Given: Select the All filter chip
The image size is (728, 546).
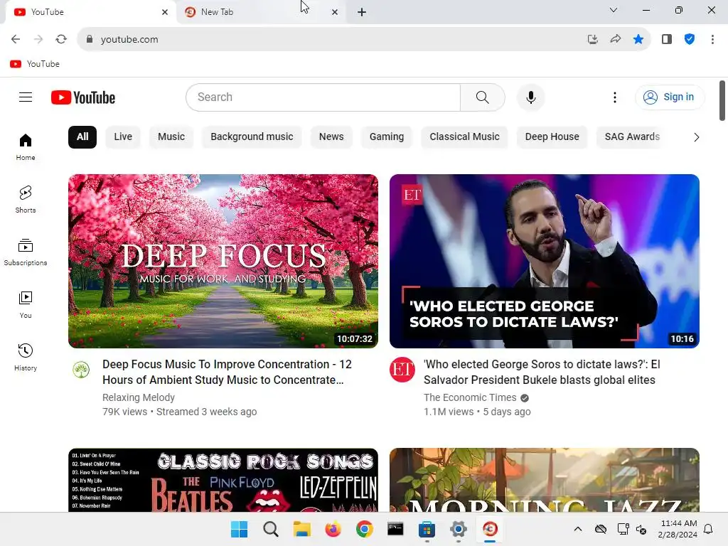Looking at the screenshot, I should click(82, 137).
